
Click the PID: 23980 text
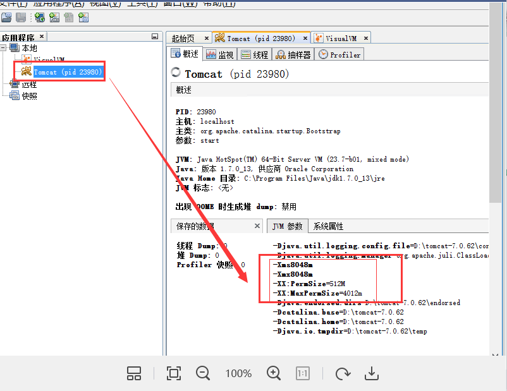click(195, 112)
